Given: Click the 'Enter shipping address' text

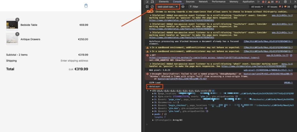Looking at the screenshot, I should point(74,61).
